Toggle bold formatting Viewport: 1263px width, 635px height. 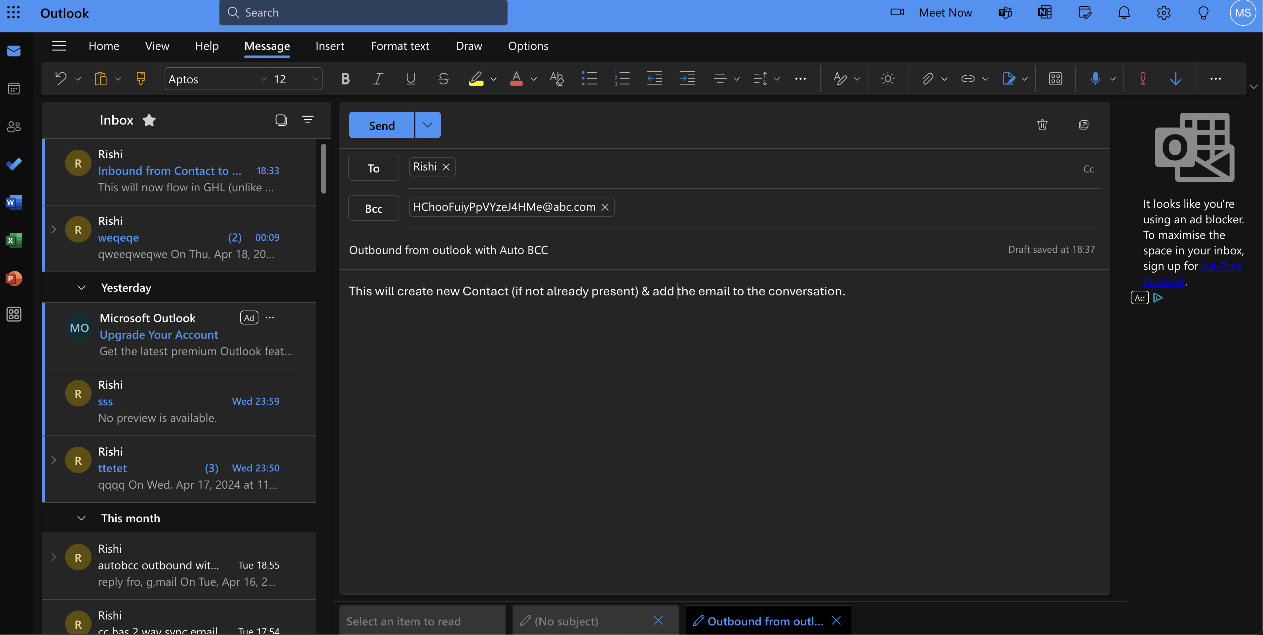345,78
